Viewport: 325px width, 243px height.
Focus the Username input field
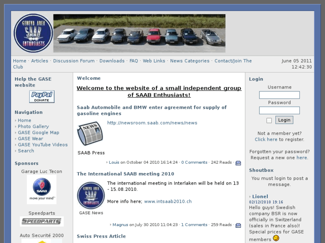pyautogui.click(x=279, y=95)
